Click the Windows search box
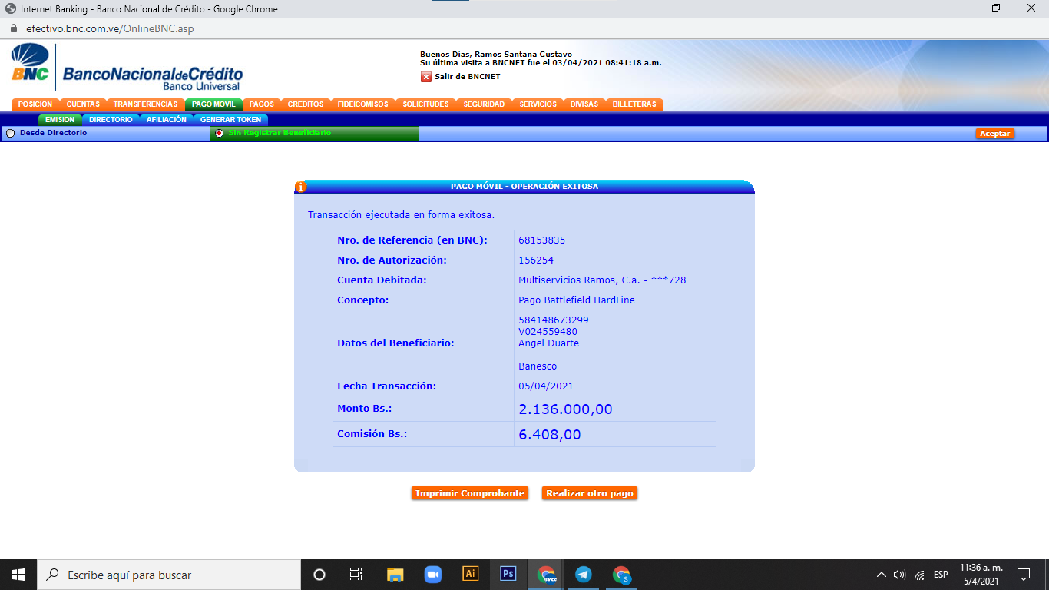Image resolution: width=1049 pixels, height=590 pixels. coord(169,575)
